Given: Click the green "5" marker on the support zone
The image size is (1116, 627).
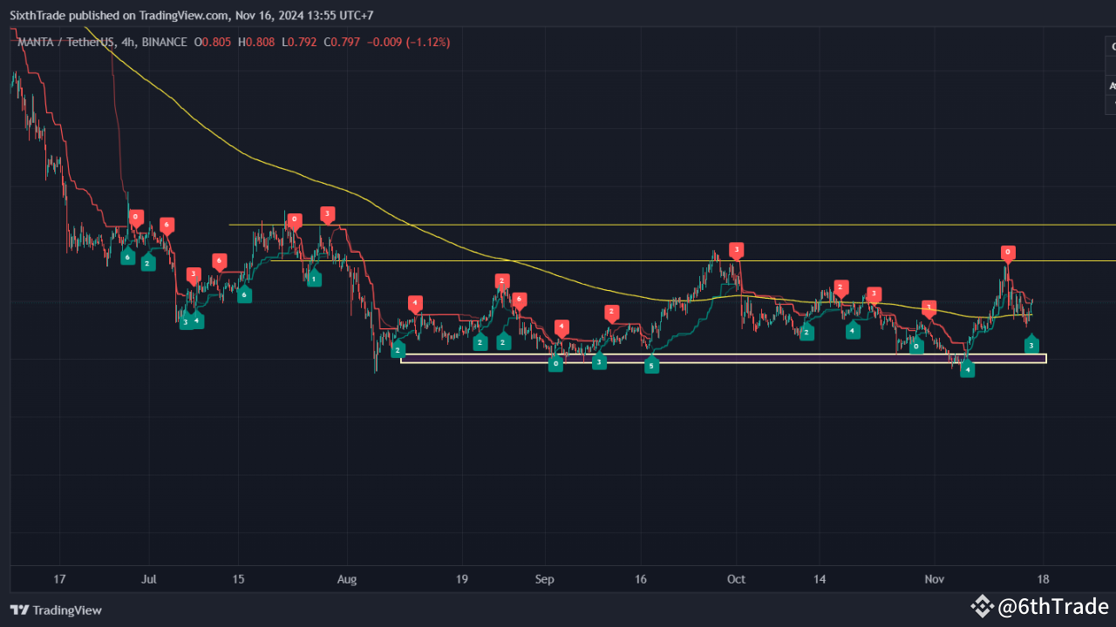Looking at the screenshot, I should pos(651,366).
